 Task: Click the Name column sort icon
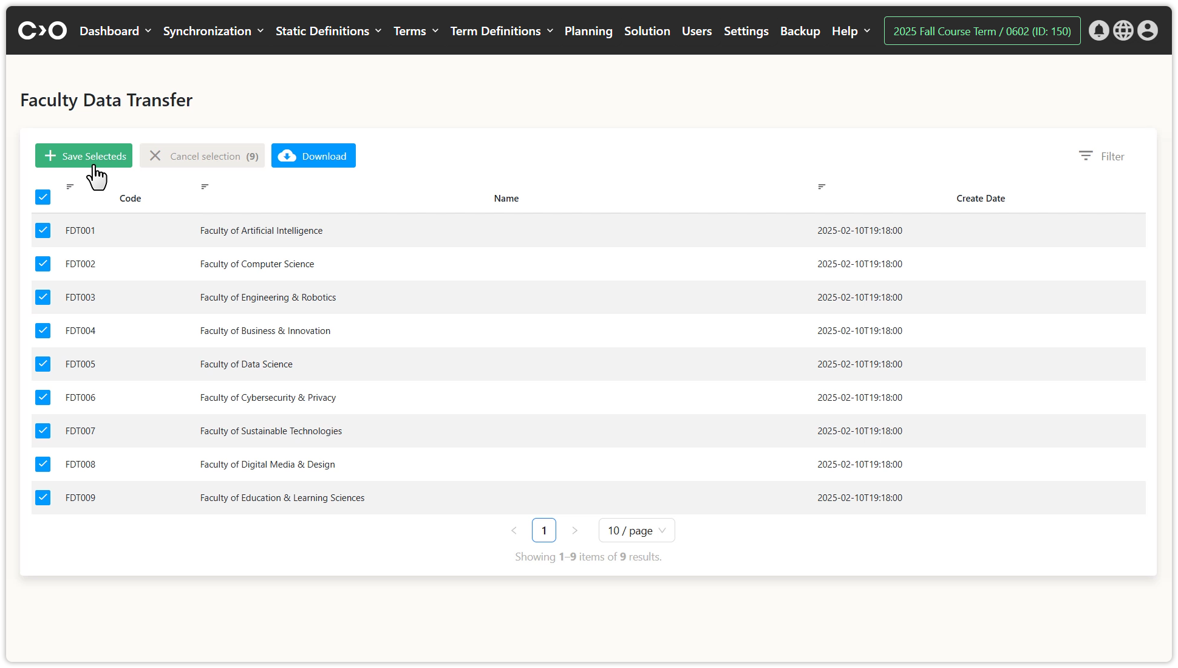205,186
